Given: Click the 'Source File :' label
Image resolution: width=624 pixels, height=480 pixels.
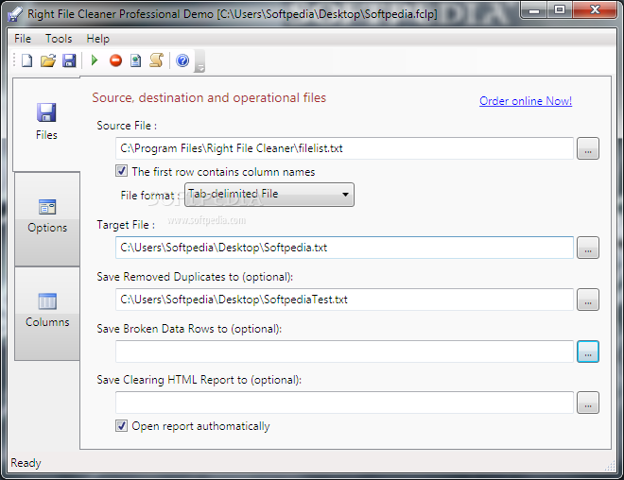Looking at the screenshot, I should coord(127,126).
